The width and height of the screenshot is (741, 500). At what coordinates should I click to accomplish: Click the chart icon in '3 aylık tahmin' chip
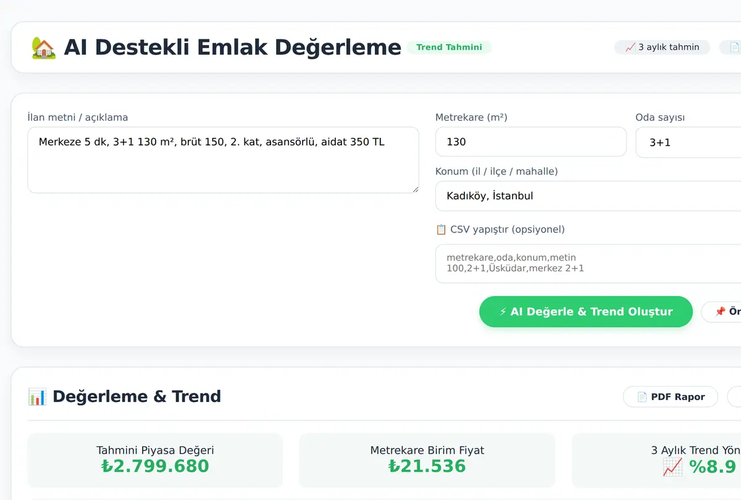tap(630, 47)
